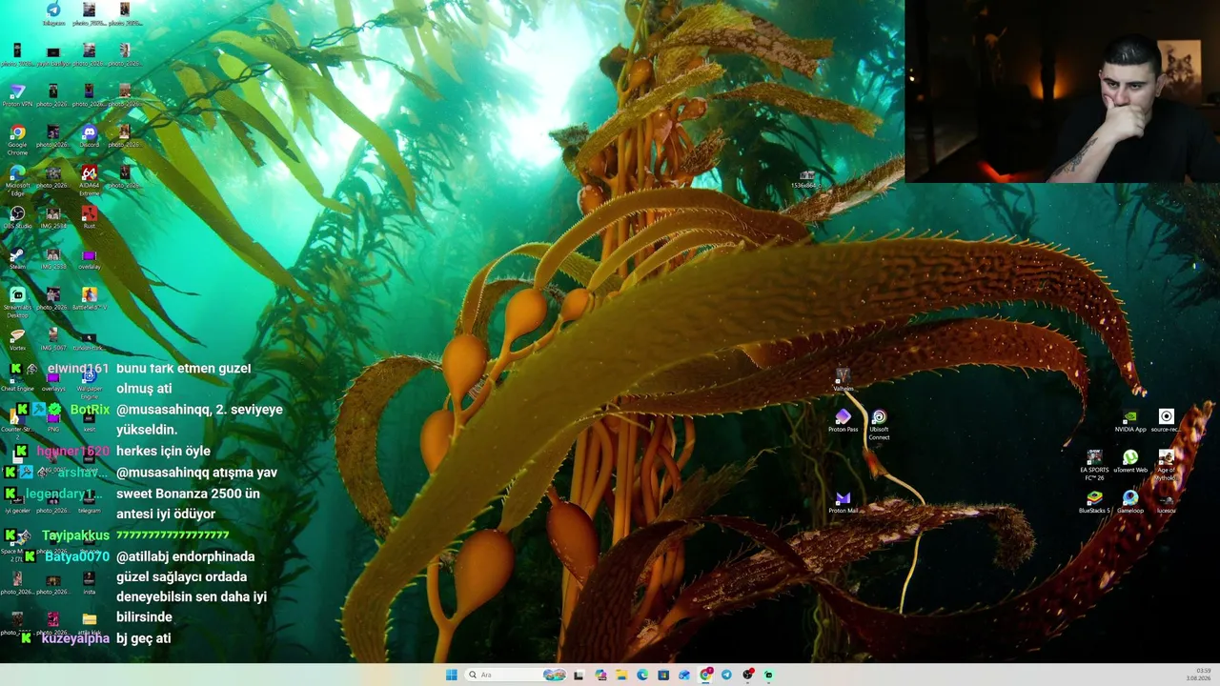
Task: Select the IMG_5067 image file
Action: [x=53, y=338]
